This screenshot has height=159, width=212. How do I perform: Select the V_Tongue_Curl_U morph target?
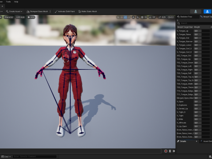pos(184,49)
